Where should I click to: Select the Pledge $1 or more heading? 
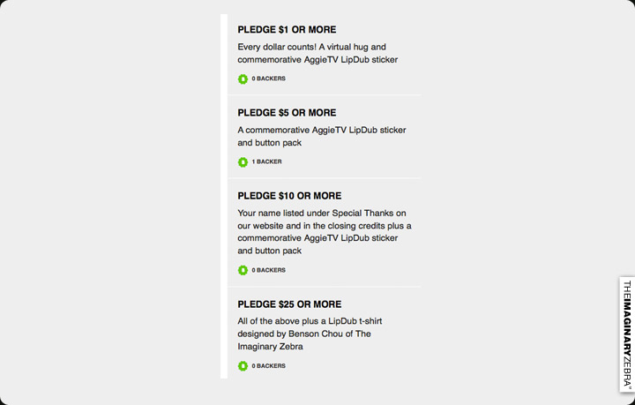tap(287, 30)
